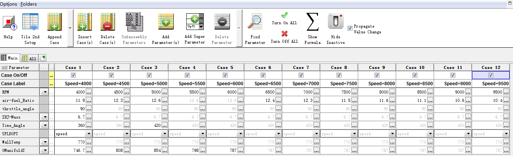This screenshot has height=156, width=513.
Task: Open SPLDOPT dropdown for Case 1
Action: click(x=88, y=134)
